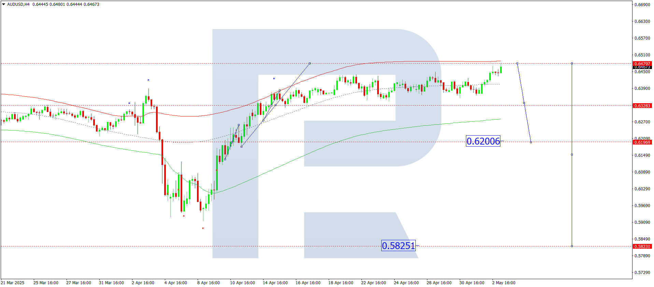Click the 0.57290 price scale value
The height and width of the screenshot is (287, 654).
(x=642, y=273)
